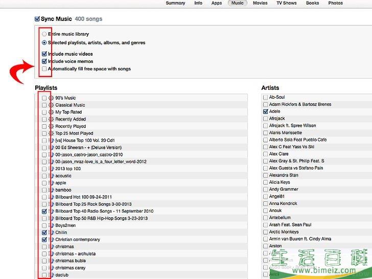Screen dimensions: 372x279
Task: Click the acoustic playlist icon
Action: [51, 176]
